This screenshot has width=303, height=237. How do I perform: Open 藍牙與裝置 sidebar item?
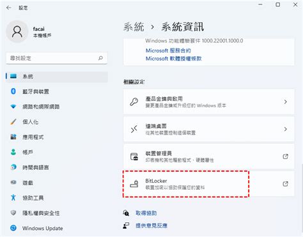(57, 91)
